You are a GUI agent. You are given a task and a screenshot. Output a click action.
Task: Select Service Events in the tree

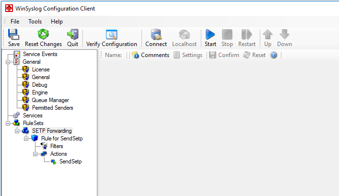(40, 54)
